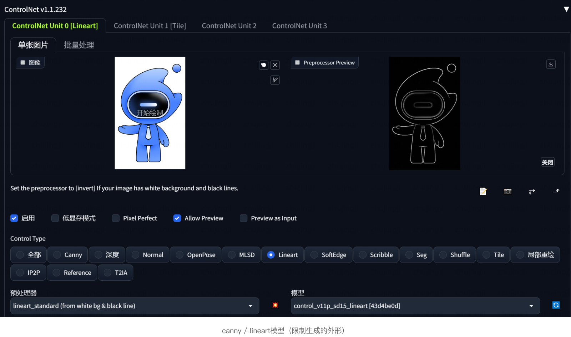The width and height of the screenshot is (571, 337).
Task: Click the invert preprocessor hint text
Action: [x=124, y=188]
